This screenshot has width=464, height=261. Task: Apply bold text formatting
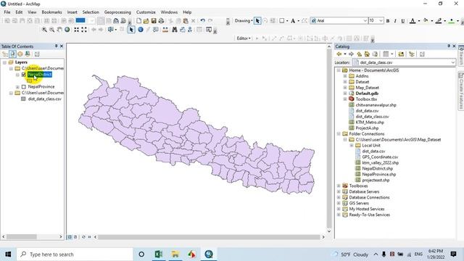point(388,21)
